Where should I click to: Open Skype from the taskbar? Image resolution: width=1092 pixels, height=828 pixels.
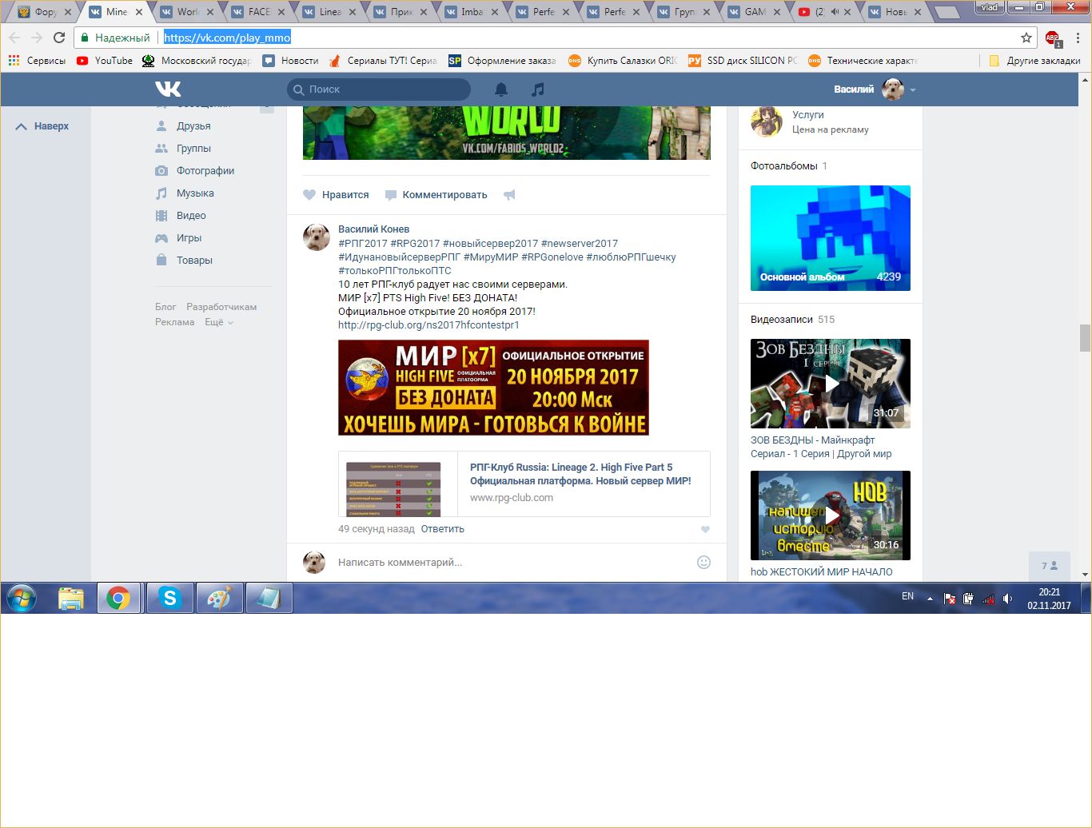coord(169,598)
